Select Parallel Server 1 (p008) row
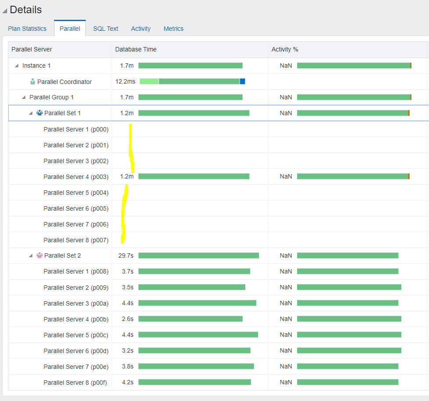 218,271
